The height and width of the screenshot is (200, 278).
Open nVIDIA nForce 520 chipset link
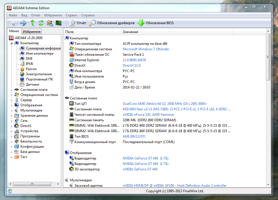pyautogui.click(x=148, y=115)
